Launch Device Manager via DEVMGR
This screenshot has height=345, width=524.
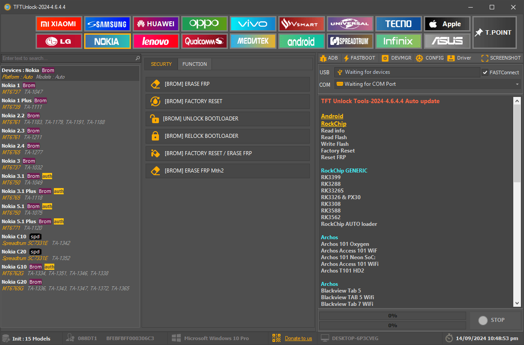click(397, 58)
